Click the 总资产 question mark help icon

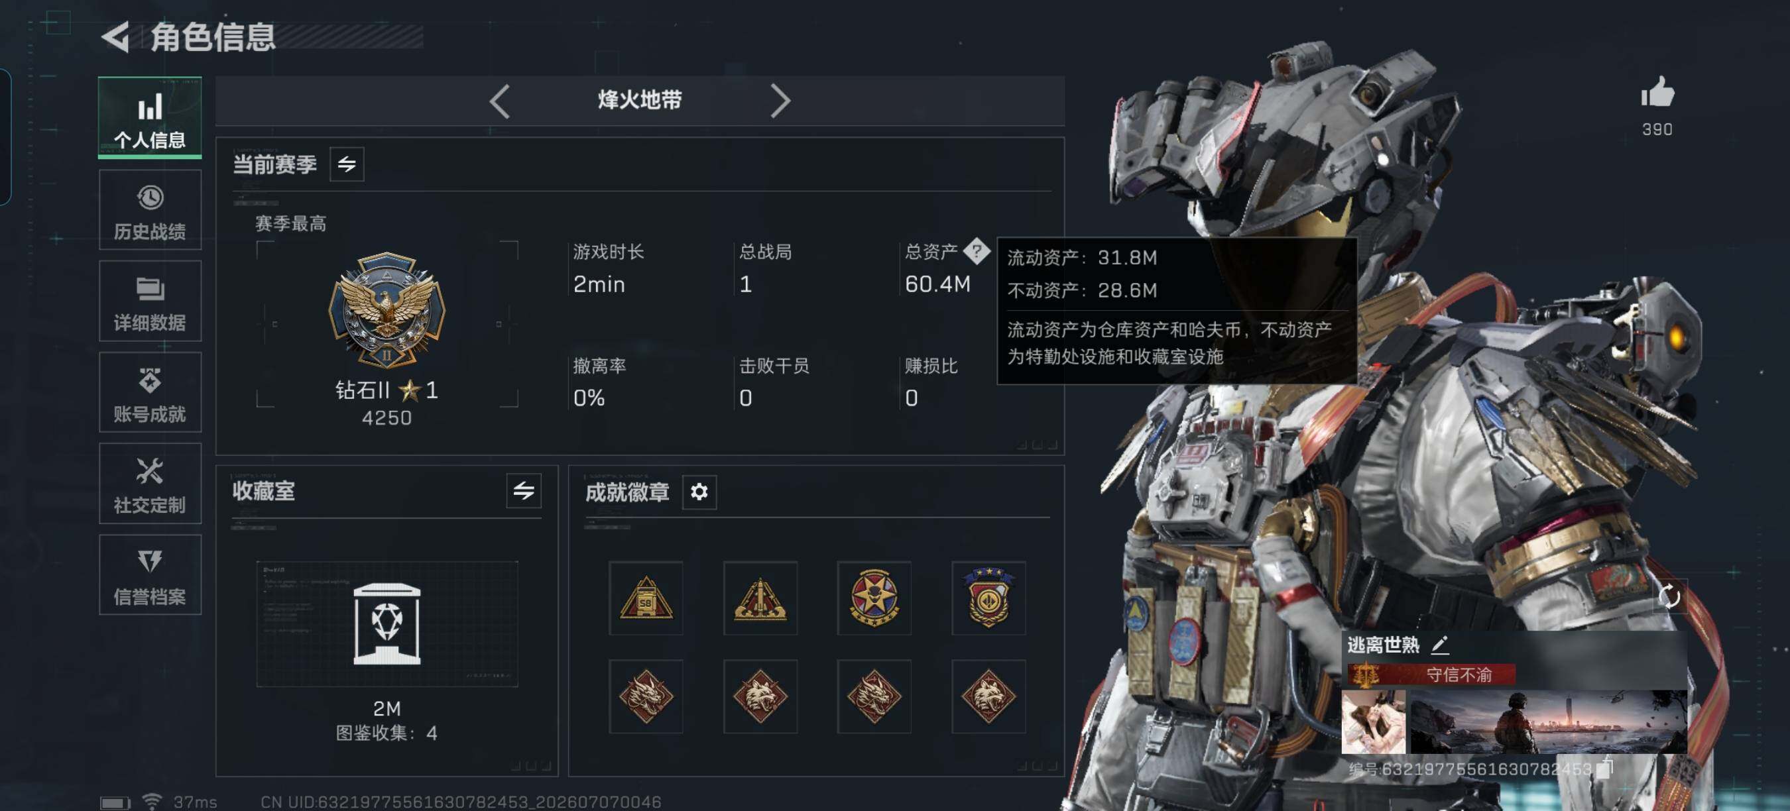[x=977, y=251]
